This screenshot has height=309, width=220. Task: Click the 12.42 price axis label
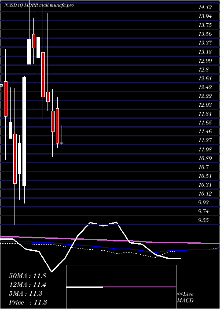(x=205, y=87)
